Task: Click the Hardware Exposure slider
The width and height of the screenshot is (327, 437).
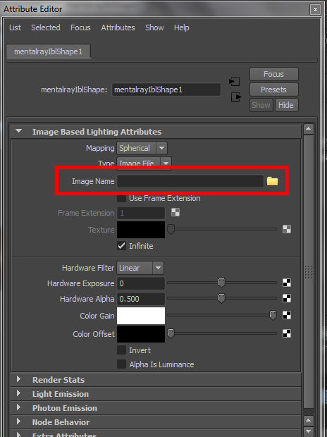Action: 221,283
